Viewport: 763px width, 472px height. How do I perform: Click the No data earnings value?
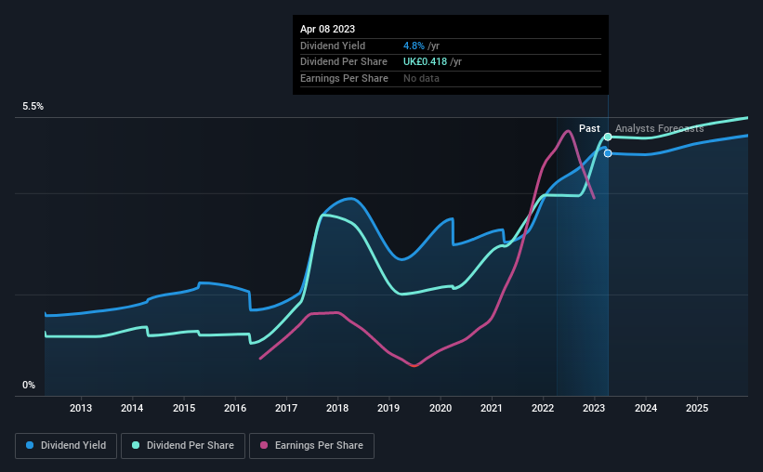coord(421,78)
